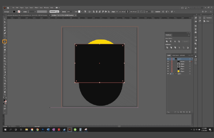Click the Home icon in top bar
The image size is (214, 138).
coord(8,8)
